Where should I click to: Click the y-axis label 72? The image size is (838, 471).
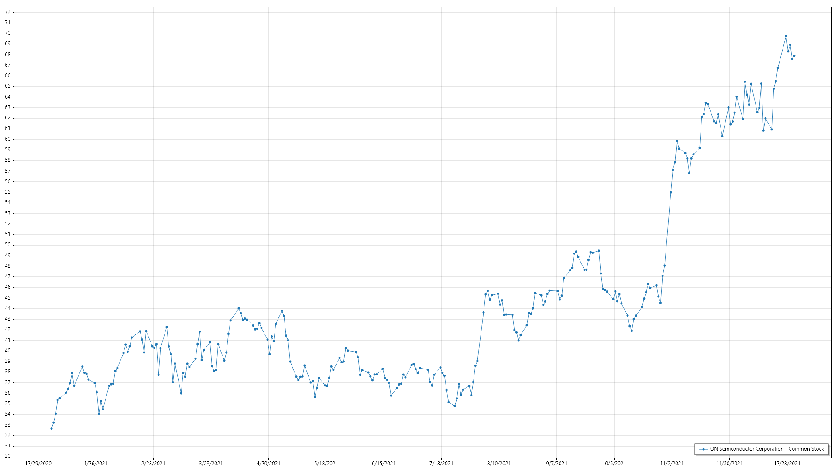click(x=7, y=12)
